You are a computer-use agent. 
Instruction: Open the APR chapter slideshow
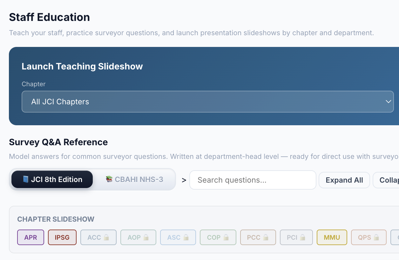[30, 237]
